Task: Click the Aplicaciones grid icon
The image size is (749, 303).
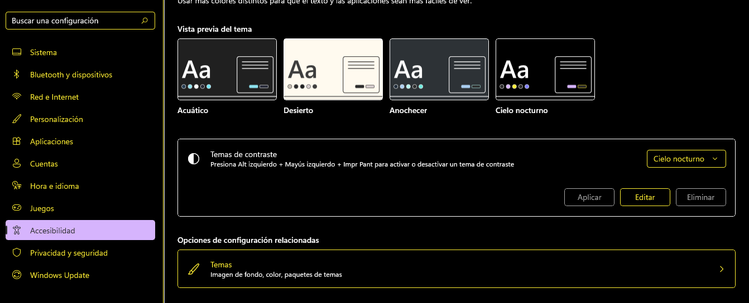Action: coord(17,141)
